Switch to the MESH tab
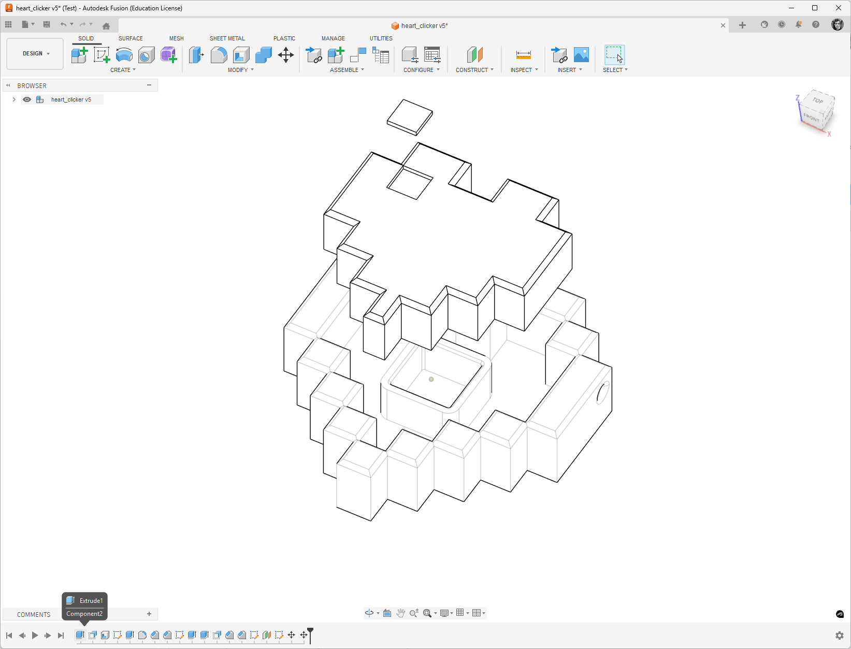Screen dimensions: 851x649 click(176, 38)
